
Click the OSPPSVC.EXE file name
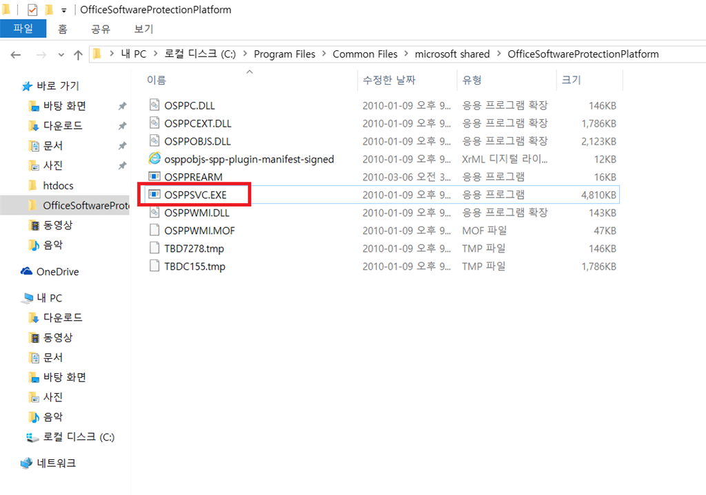click(195, 195)
